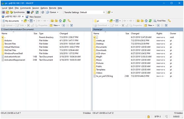Select all files plus icon in local panel
This screenshot has width=184, height=119.
(x=64, y=25)
